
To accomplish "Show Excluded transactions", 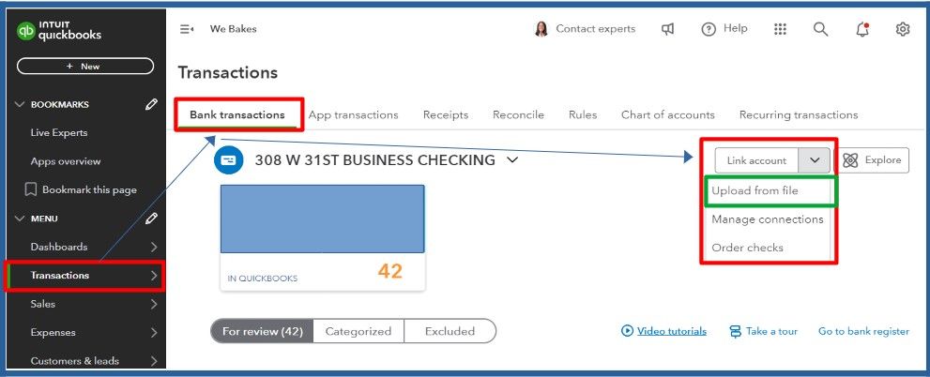I will (450, 331).
